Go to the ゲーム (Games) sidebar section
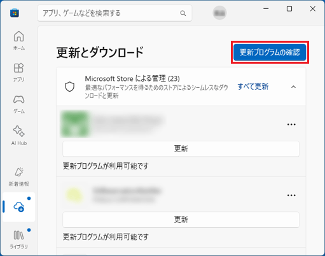 click(19, 104)
